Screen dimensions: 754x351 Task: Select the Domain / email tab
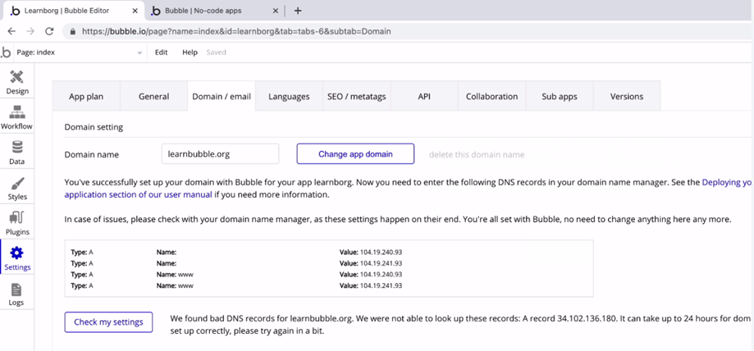coord(222,96)
